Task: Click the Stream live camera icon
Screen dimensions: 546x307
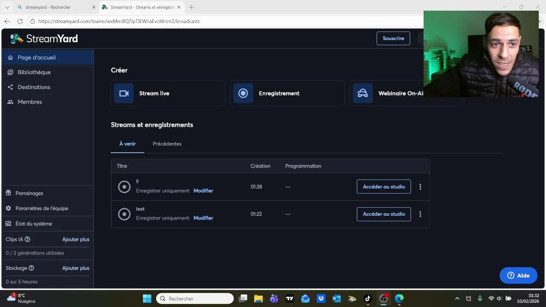Action: [x=124, y=93]
